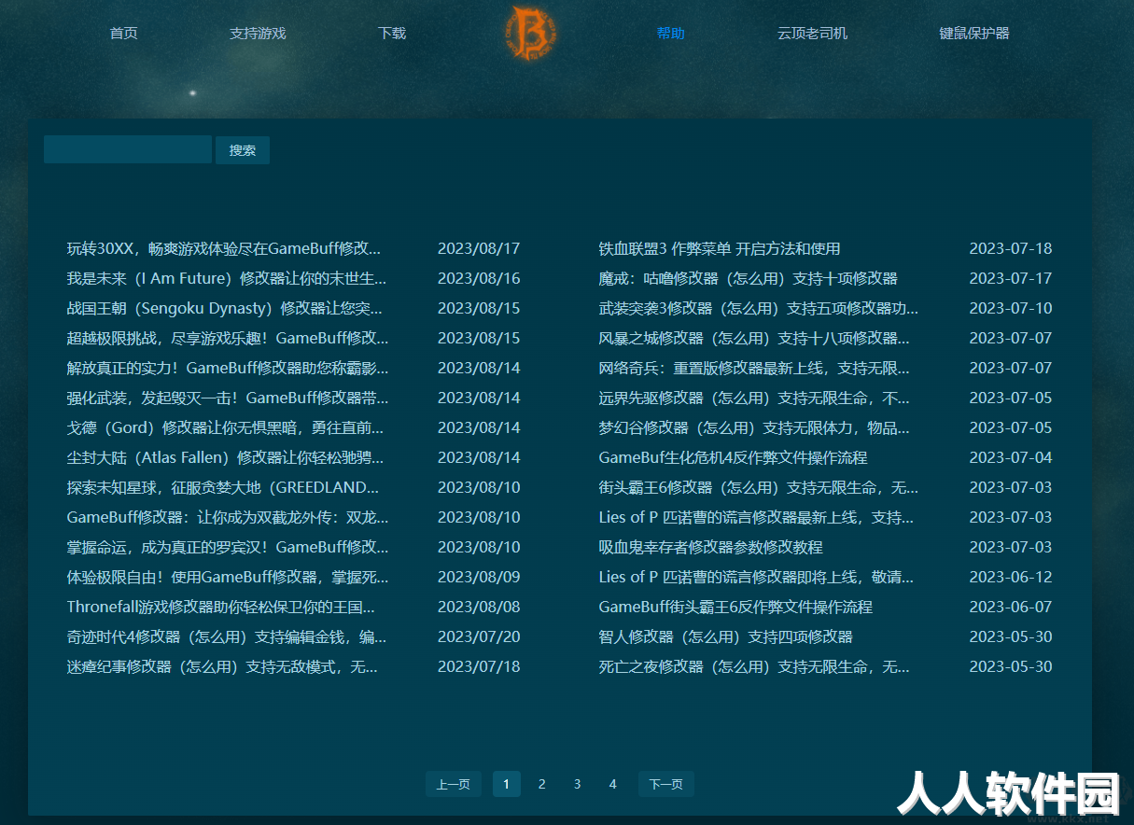Image resolution: width=1134 pixels, height=825 pixels.
Task: Go to the previous page 上一页
Action: (454, 784)
